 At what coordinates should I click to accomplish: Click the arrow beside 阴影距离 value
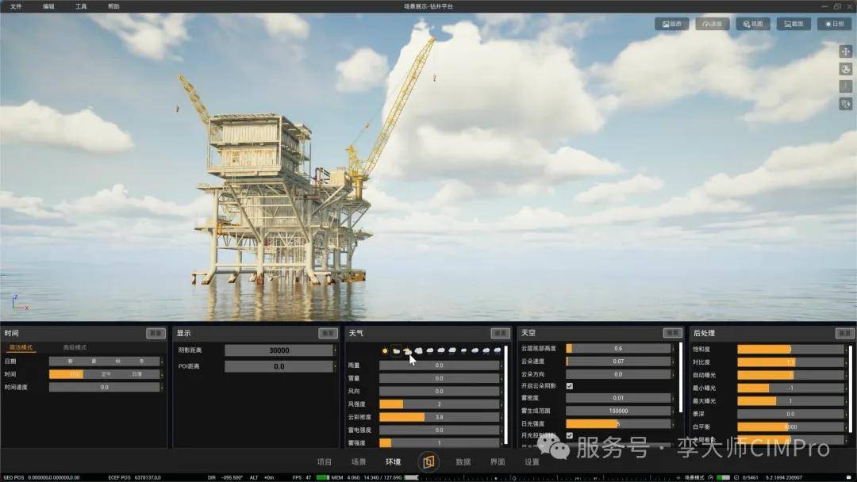click(x=335, y=350)
